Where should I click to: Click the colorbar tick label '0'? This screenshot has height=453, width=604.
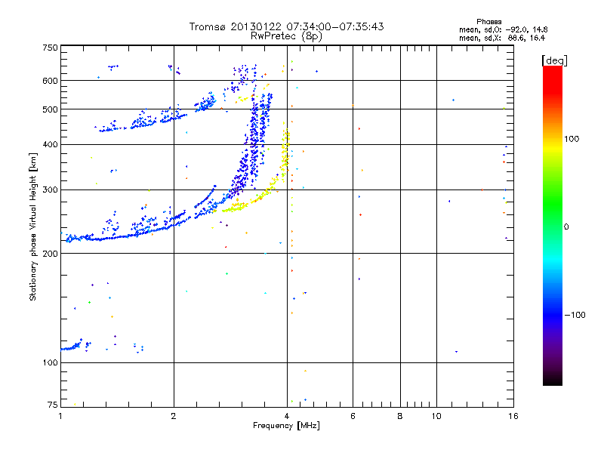click(566, 227)
